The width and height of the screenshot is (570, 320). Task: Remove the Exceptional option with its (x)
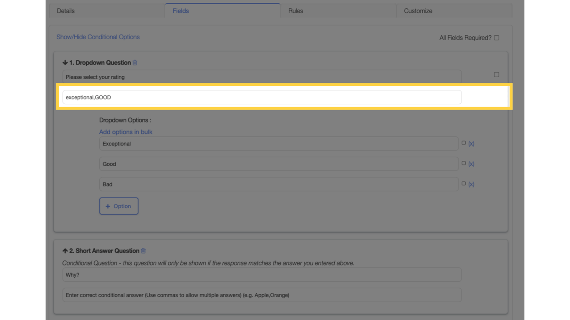pos(471,143)
